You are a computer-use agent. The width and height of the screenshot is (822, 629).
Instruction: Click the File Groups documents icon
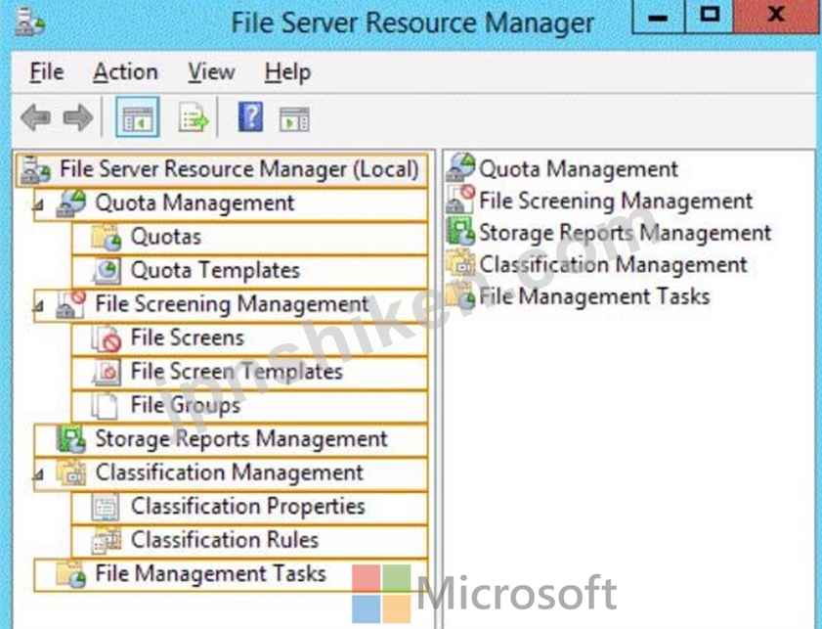point(105,406)
